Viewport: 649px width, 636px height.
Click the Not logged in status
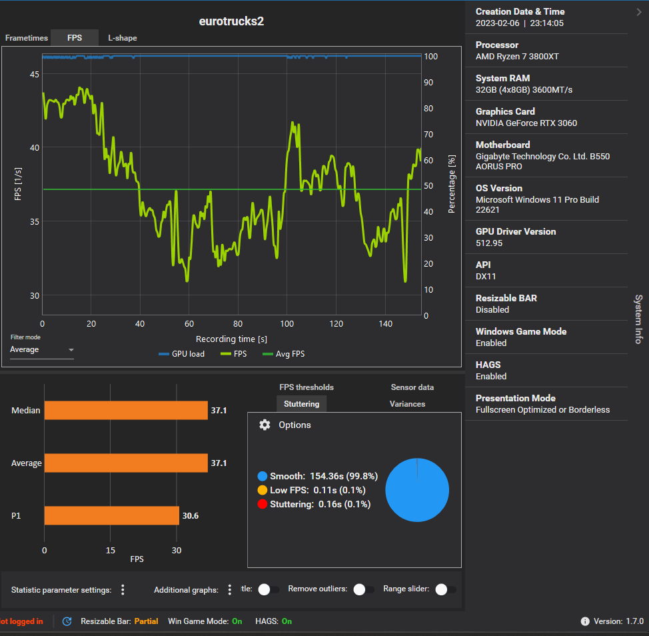coord(21,621)
